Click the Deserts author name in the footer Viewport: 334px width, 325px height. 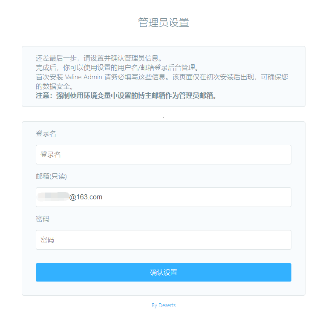pyautogui.click(x=167, y=305)
